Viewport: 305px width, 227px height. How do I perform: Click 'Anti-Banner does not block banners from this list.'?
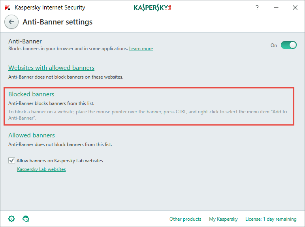click(x=60, y=144)
